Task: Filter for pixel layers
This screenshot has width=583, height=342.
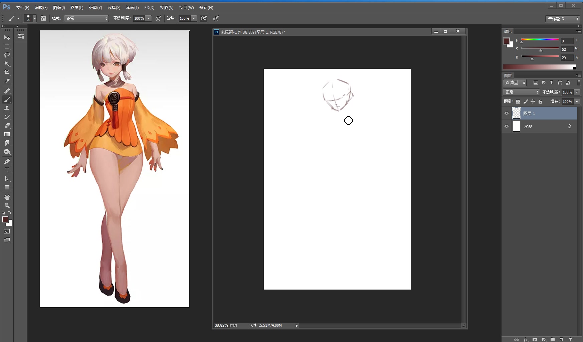Action: [x=536, y=82]
